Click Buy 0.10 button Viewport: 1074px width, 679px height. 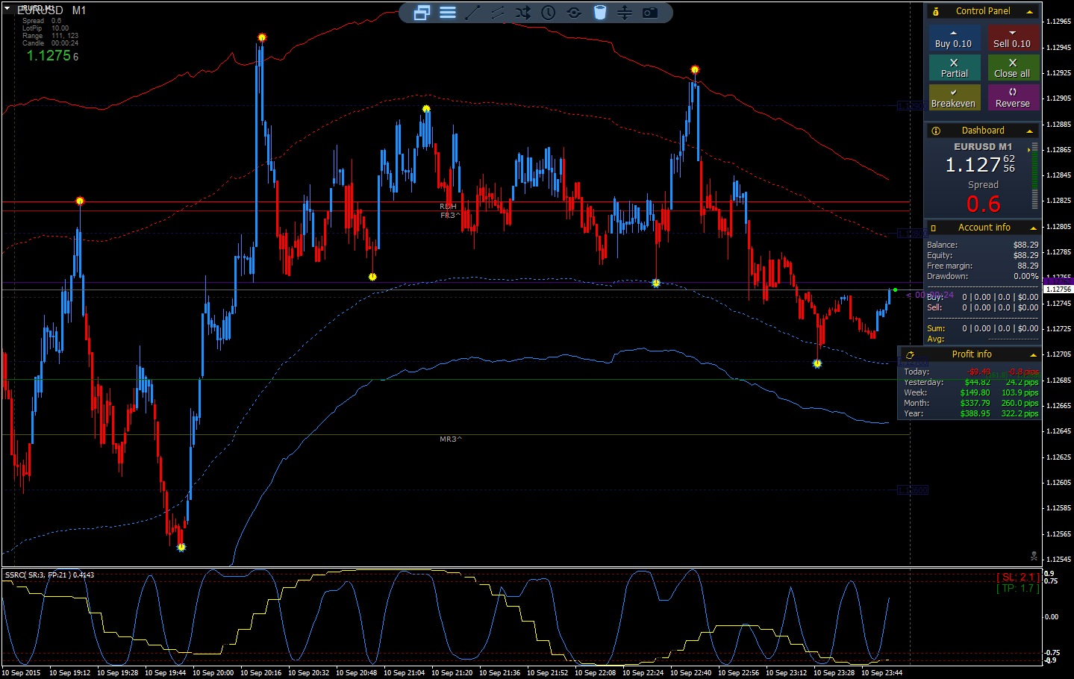pos(954,39)
